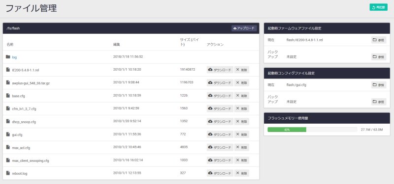Delete the cfm_lv1_3_7.cfg file
Screen dimensions: 394x184
click(x=242, y=108)
